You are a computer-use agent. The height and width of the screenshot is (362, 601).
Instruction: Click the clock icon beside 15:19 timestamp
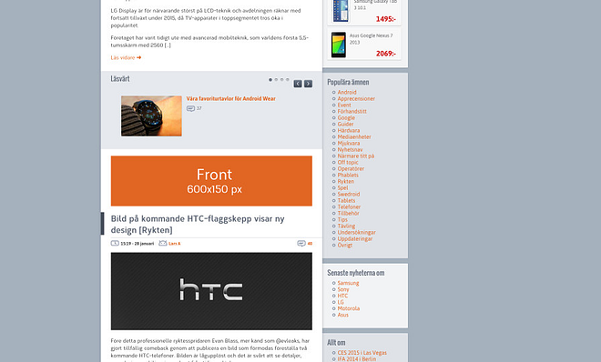point(115,244)
